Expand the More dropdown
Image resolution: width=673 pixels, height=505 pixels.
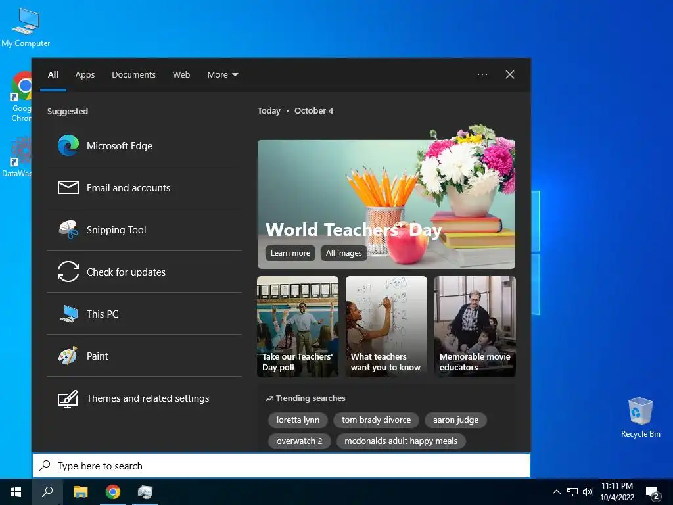click(222, 75)
